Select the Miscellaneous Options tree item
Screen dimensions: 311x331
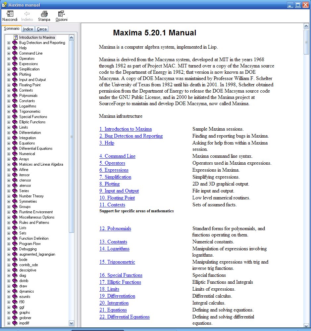(37, 217)
